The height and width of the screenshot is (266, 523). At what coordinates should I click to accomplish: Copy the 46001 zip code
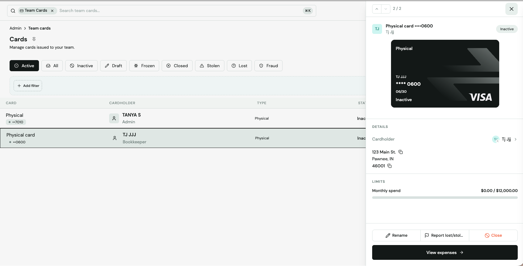point(389,166)
